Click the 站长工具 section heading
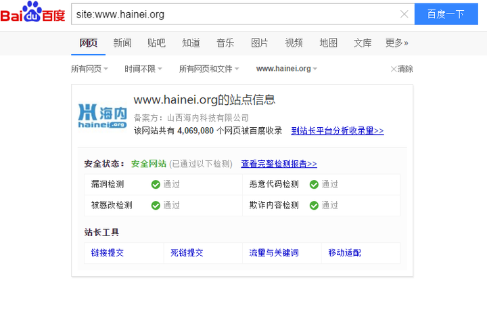The width and height of the screenshot is (487, 320). click(101, 232)
